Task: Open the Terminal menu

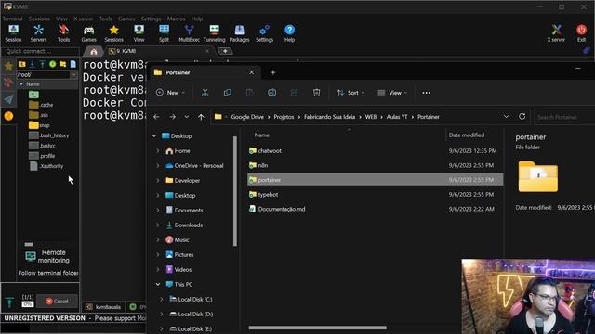Action: 12,19
